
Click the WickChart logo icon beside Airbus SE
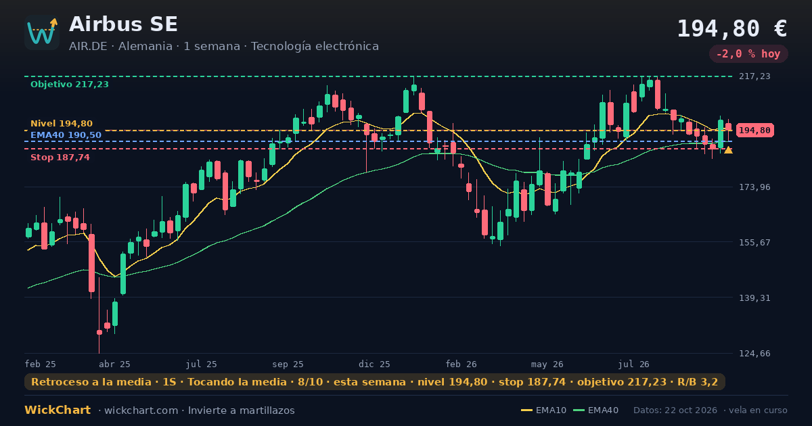(42, 32)
